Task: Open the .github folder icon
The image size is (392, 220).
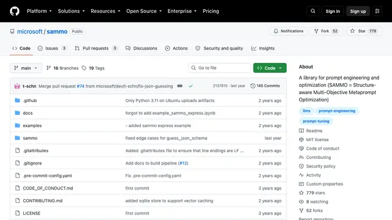Action: pyautogui.click(x=17, y=100)
